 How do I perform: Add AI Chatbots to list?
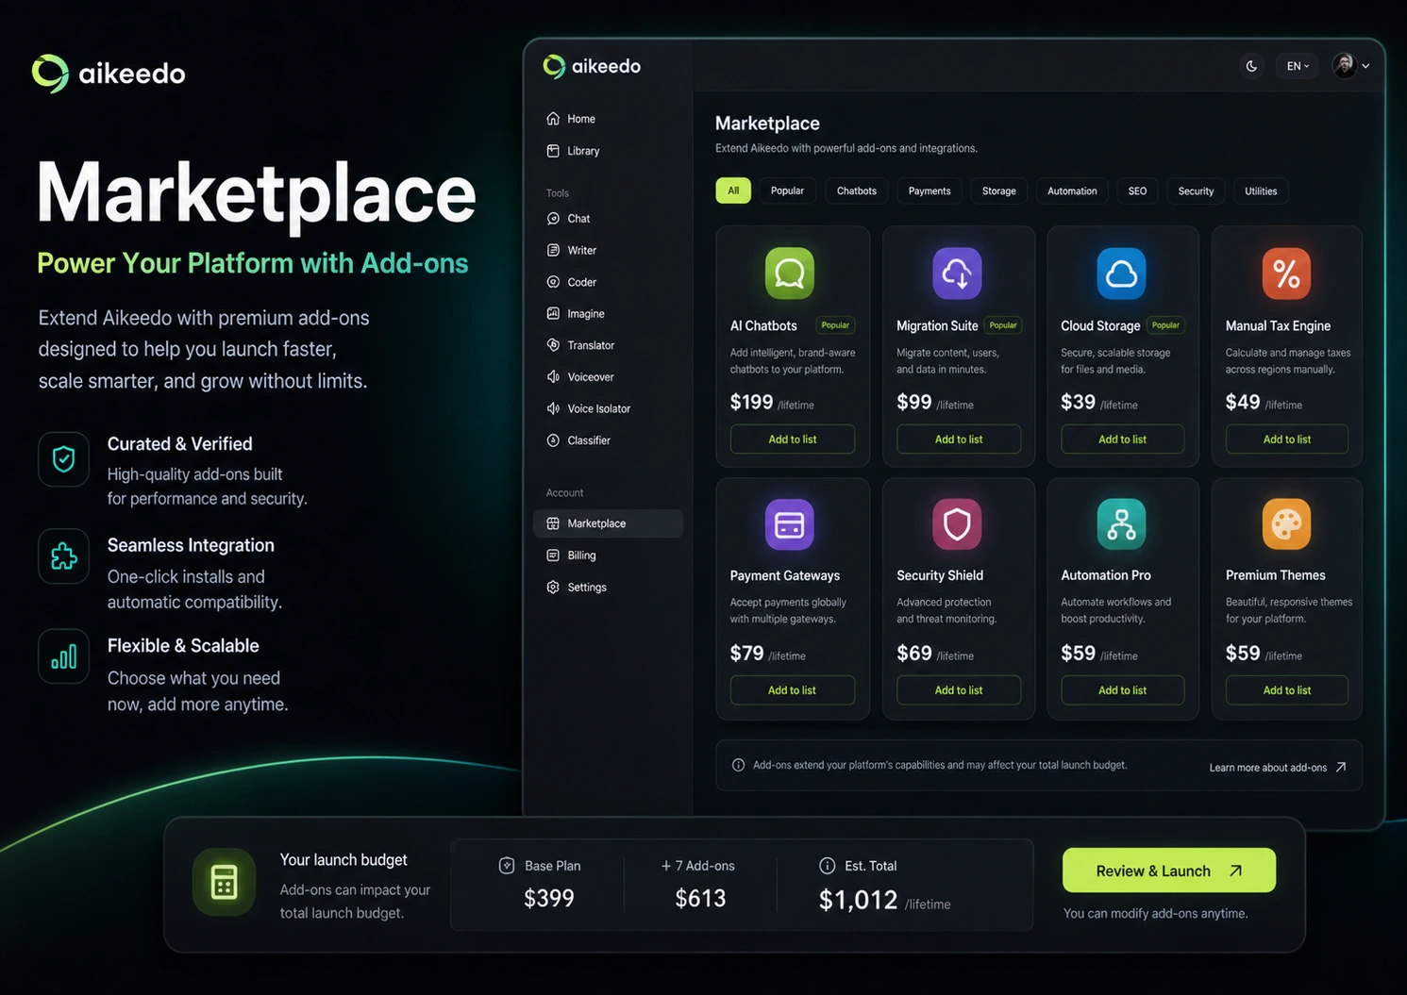coord(793,439)
